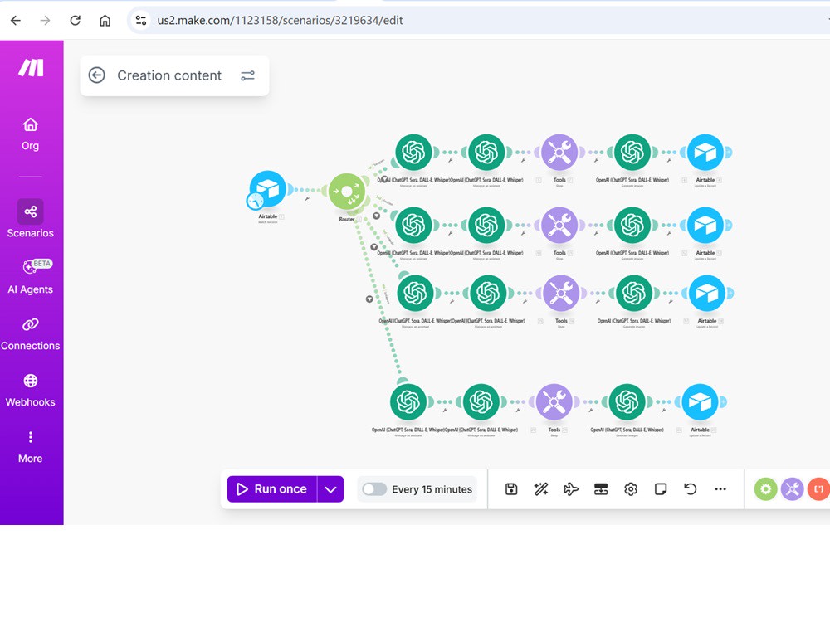
Task: Open Webhooks in sidebar
Action: (x=30, y=391)
